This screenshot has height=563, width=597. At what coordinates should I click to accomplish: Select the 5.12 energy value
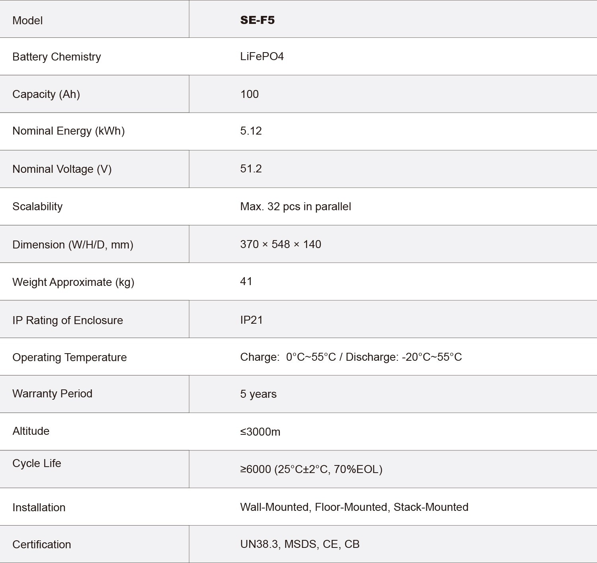click(x=251, y=131)
